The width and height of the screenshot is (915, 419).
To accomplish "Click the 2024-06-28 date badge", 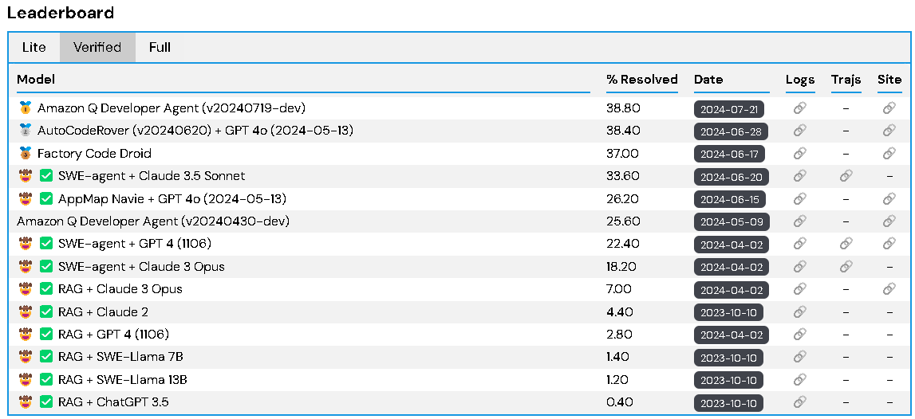I will [732, 131].
